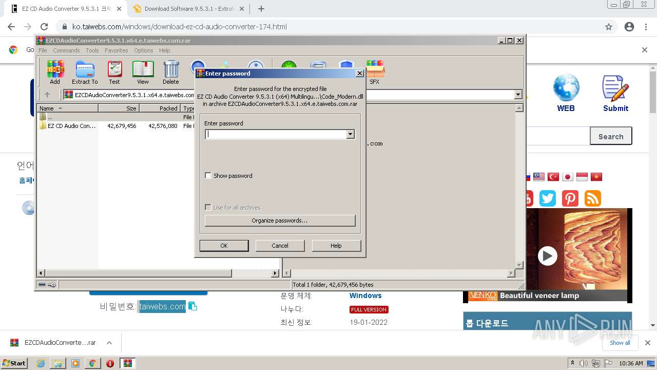Click the Windows Start button
The image size is (657, 370).
tap(14, 363)
